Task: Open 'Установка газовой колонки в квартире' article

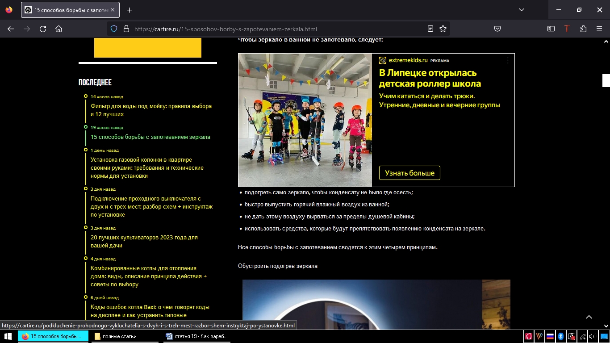Action: [x=147, y=167]
